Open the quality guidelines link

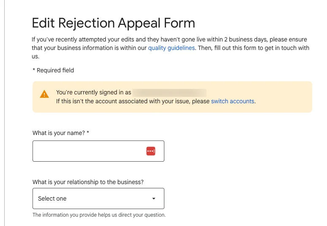pyautogui.click(x=172, y=48)
